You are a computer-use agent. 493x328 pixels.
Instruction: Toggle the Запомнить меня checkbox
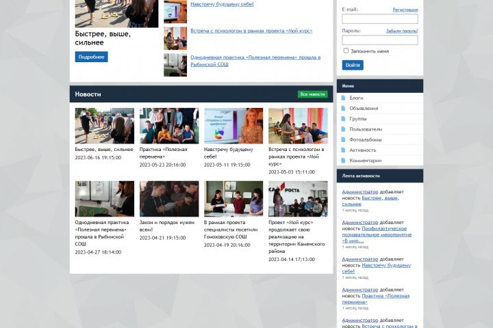pyautogui.click(x=346, y=51)
